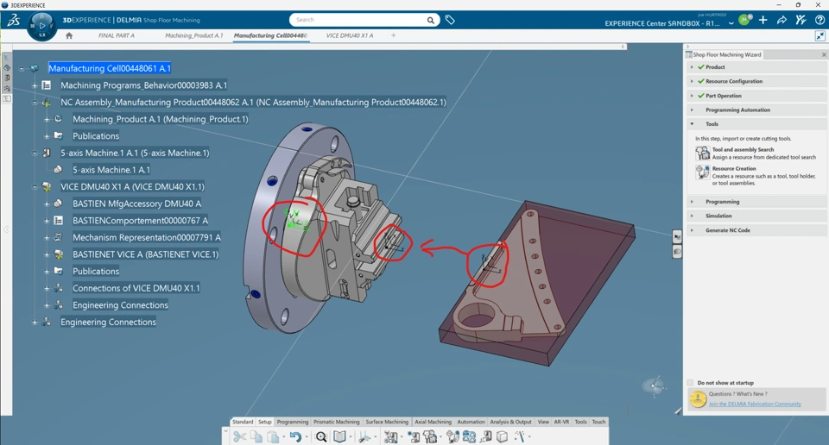The width and height of the screenshot is (829, 445).
Task: Select BASTIENComportement00000767 A tree item
Action: coord(140,221)
